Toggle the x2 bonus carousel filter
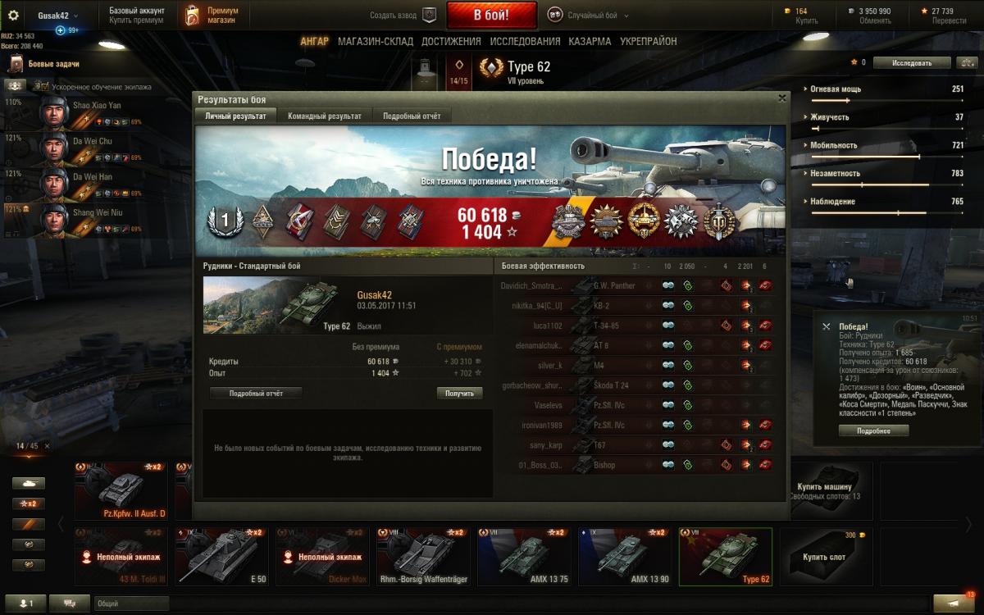The image size is (984, 615). tap(28, 503)
